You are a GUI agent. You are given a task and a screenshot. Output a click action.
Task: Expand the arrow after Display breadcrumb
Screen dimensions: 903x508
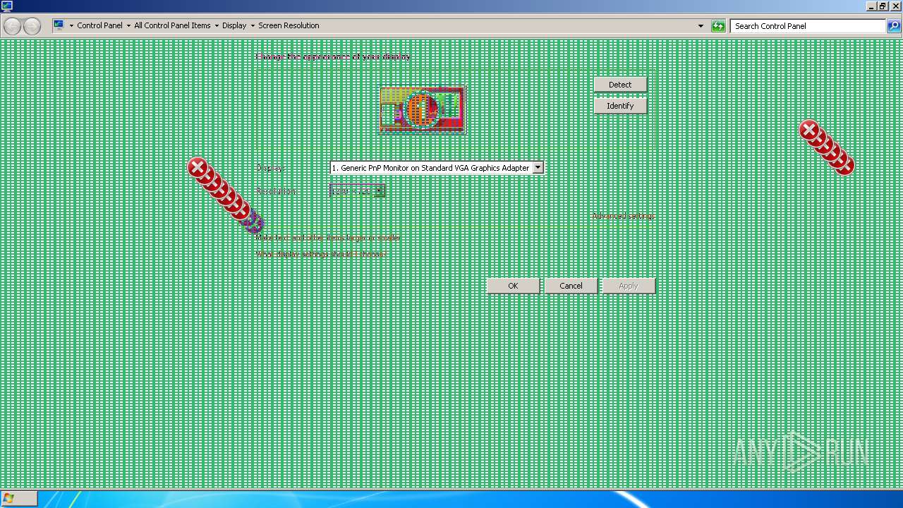tap(253, 26)
